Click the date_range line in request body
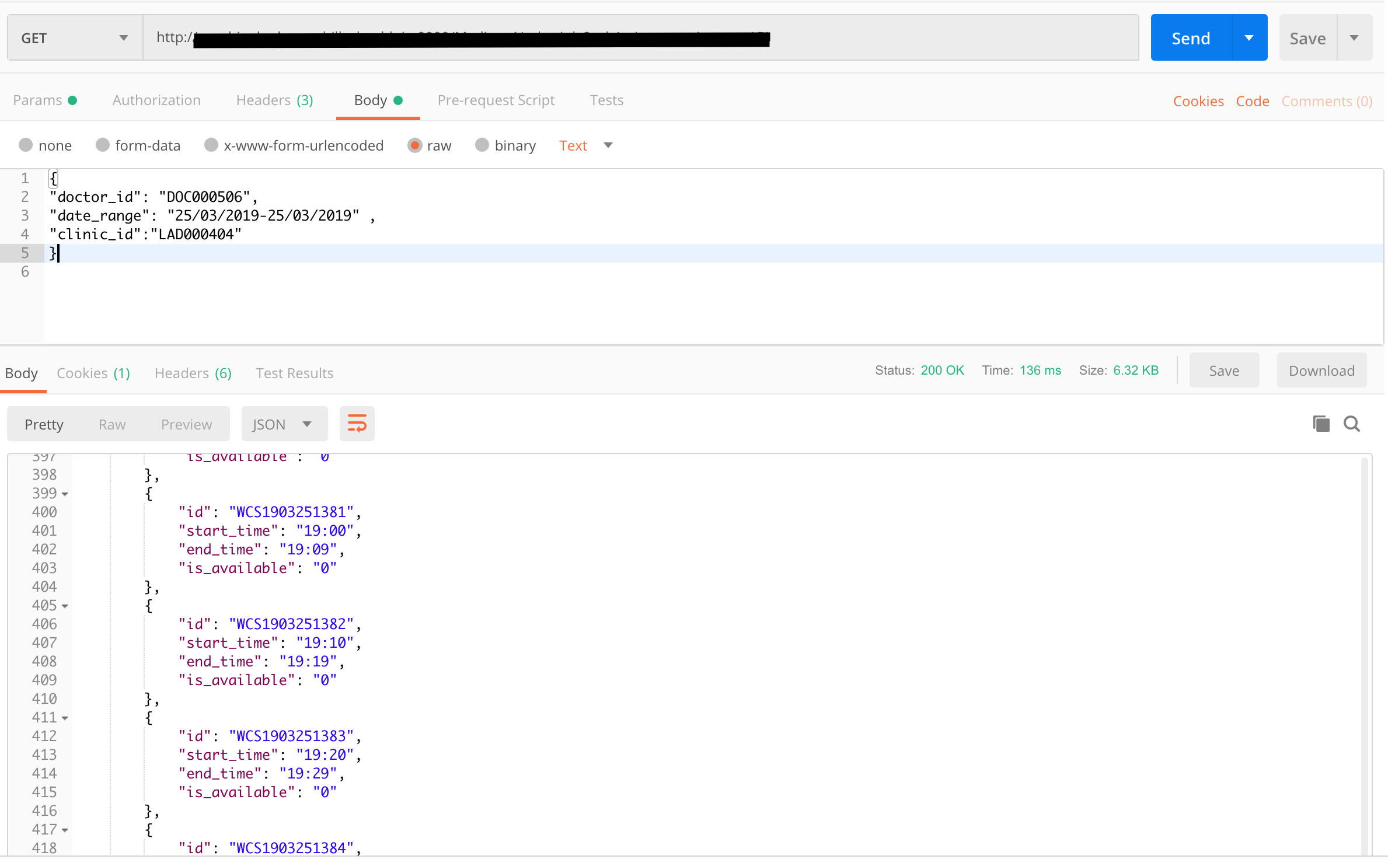 coord(212,216)
